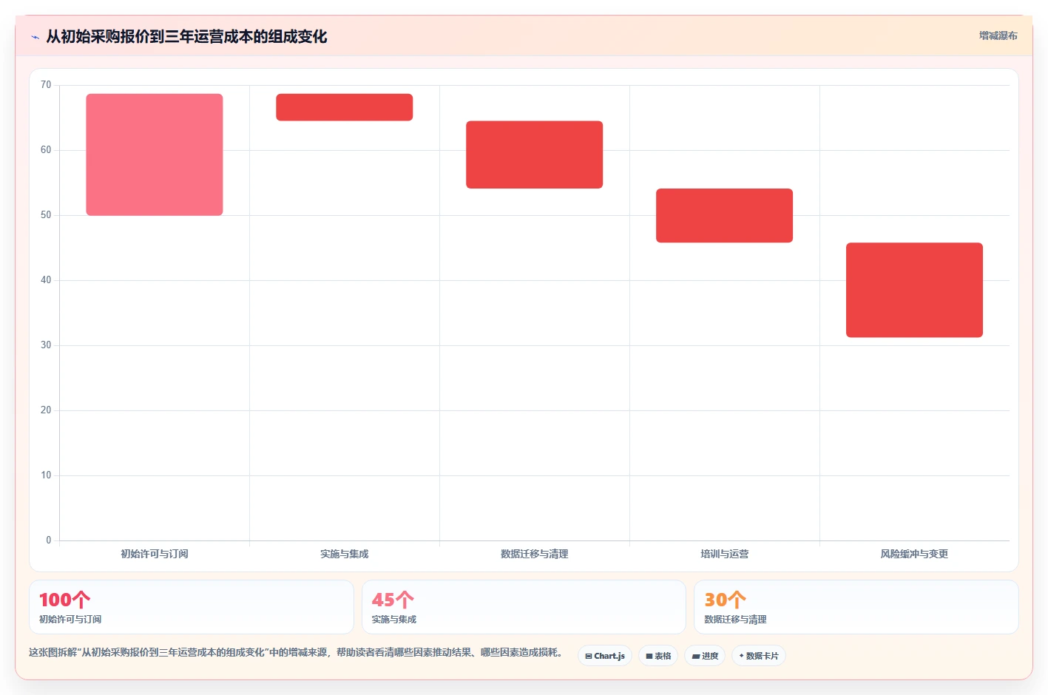Screen dimensions: 1048x695
Task: Click the y-axis value 0
Action: click(49, 540)
